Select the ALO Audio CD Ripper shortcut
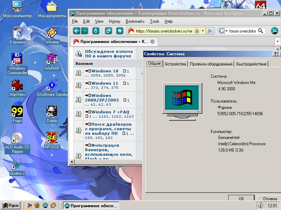The width and height of the screenshot is (281, 210). point(17,143)
